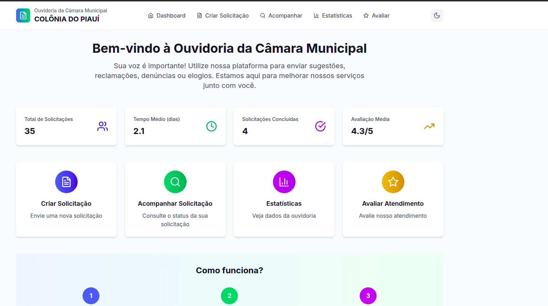Click the 'Total de Solicitações' label
Screen dimensions: 548x306
49,119
